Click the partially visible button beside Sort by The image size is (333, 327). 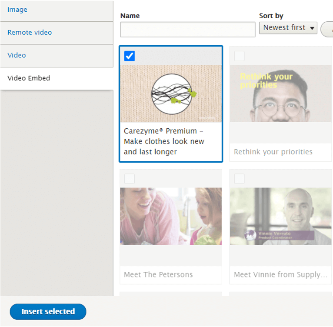tap(327, 29)
